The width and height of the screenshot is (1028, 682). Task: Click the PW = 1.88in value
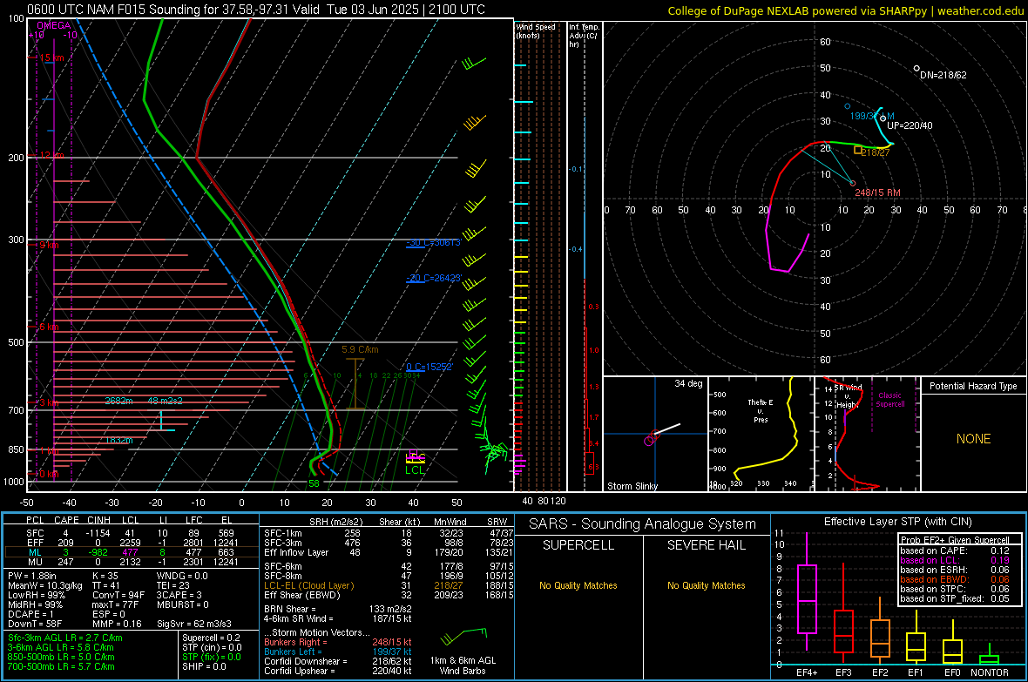click(32, 576)
